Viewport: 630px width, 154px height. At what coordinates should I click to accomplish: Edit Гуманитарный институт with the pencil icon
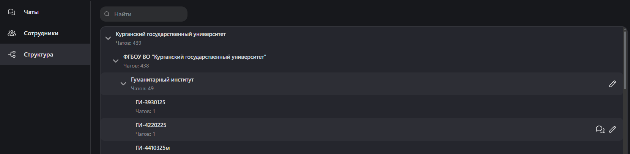612,84
